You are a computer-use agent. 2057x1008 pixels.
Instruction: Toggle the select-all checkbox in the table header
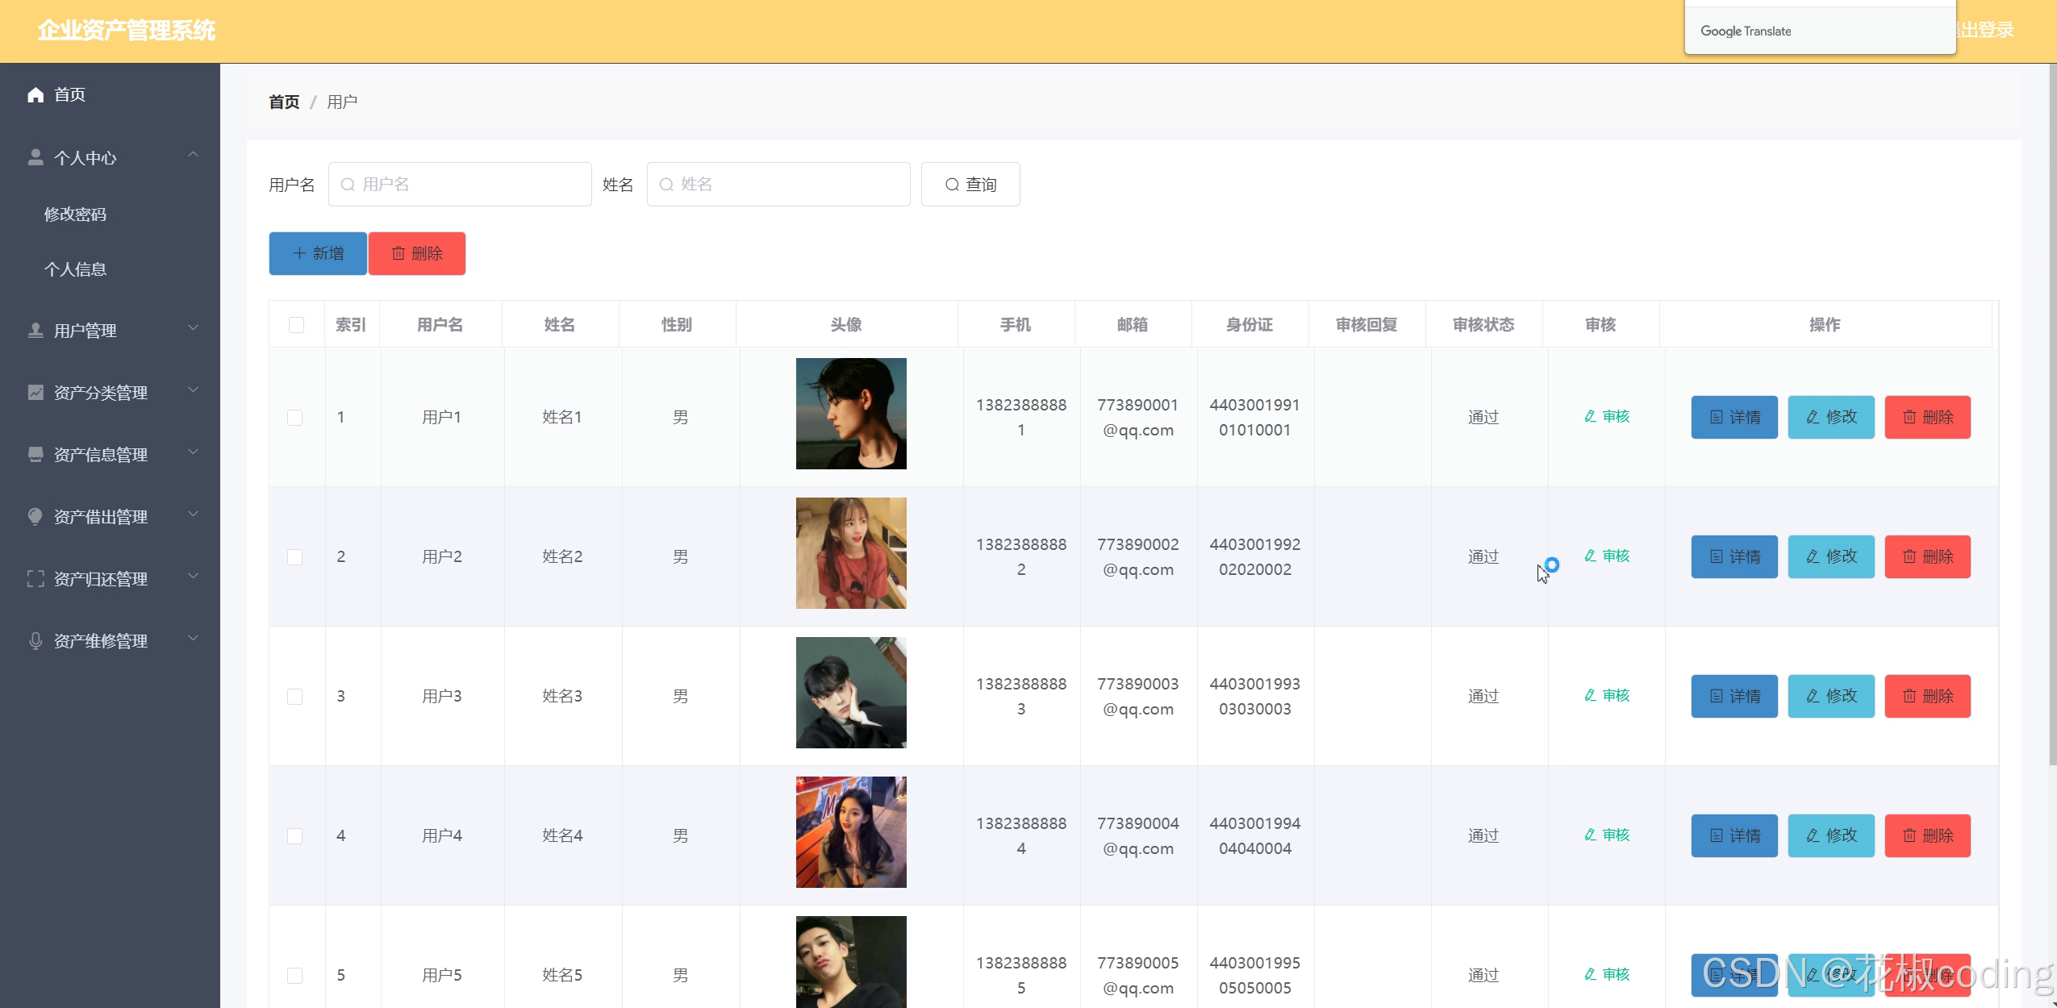(296, 325)
